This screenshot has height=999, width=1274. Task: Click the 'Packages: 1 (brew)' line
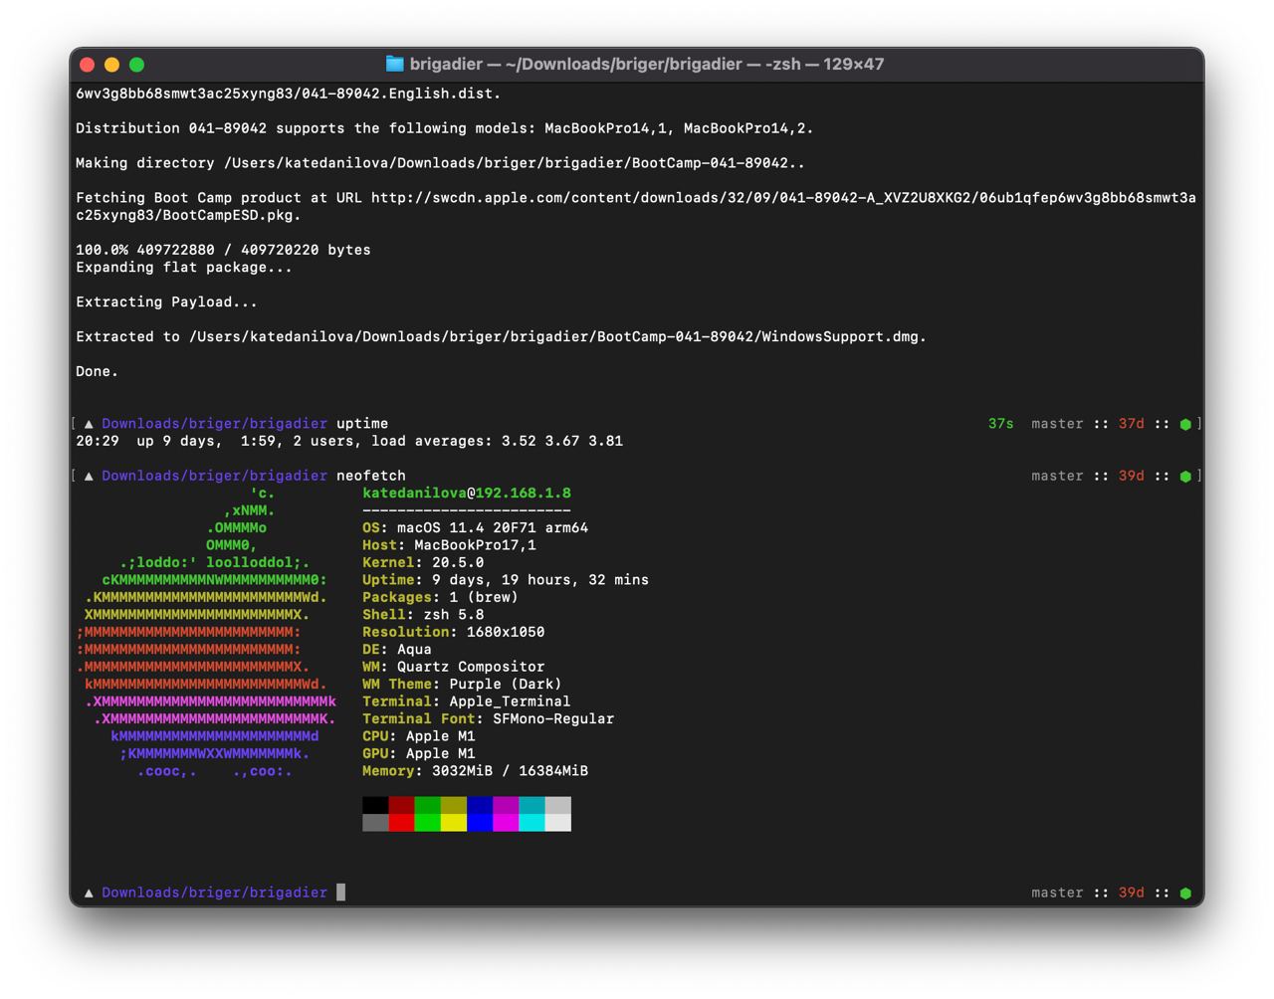[440, 598]
